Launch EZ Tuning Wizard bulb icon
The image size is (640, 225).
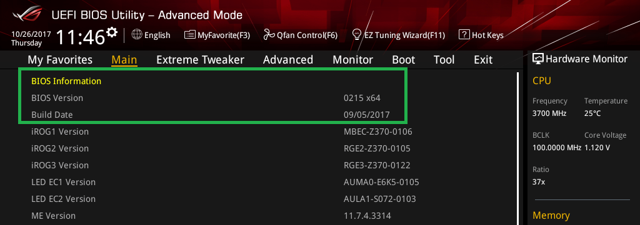357,34
